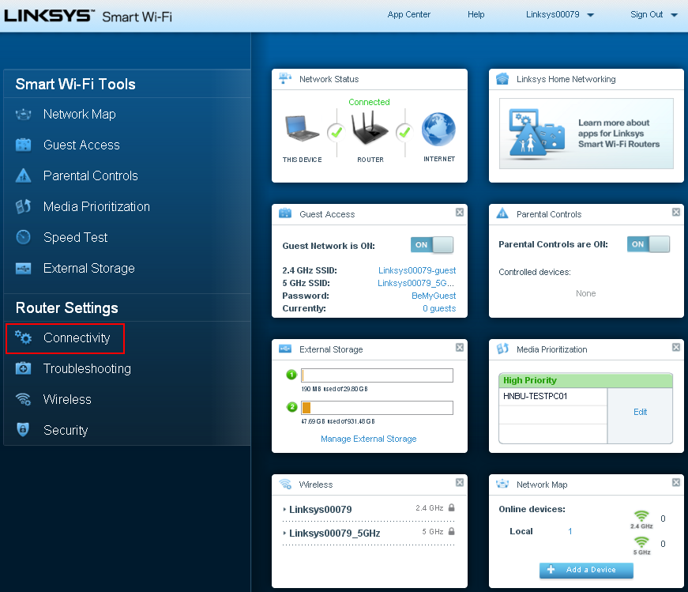Click the Guest Access sidebar icon

pyautogui.click(x=23, y=145)
